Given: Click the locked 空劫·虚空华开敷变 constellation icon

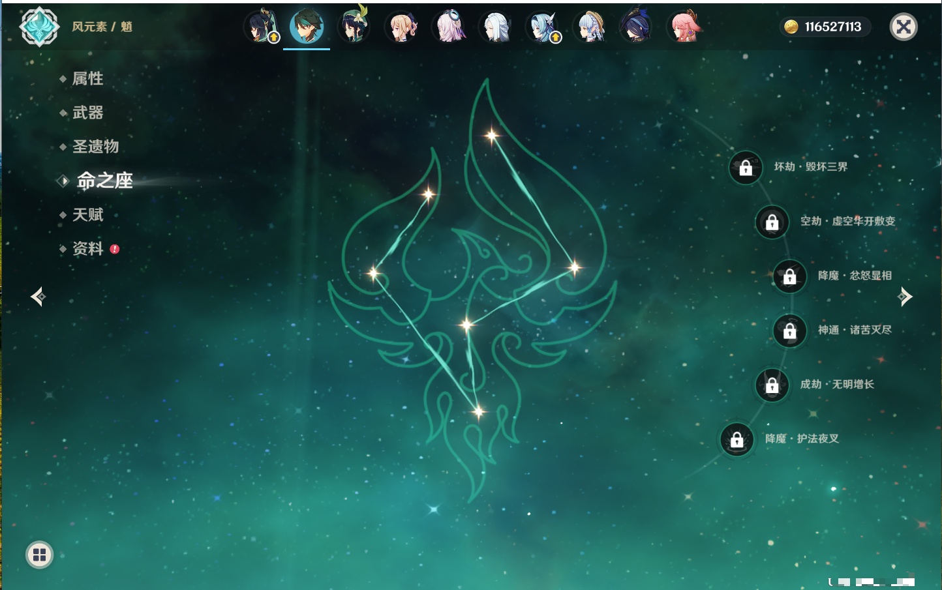Looking at the screenshot, I should (x=772, y=222).
